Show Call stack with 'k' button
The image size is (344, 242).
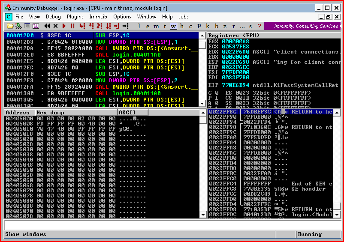click(x=208, y=26)
